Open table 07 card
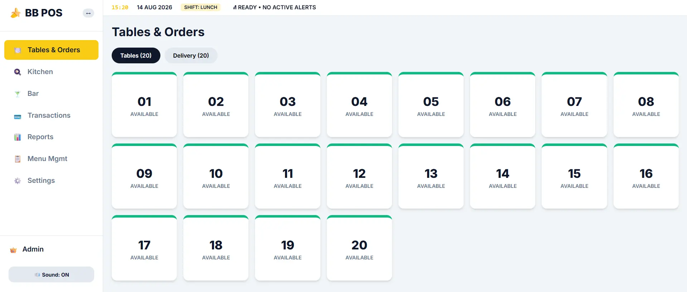 [x=575, y=104]
